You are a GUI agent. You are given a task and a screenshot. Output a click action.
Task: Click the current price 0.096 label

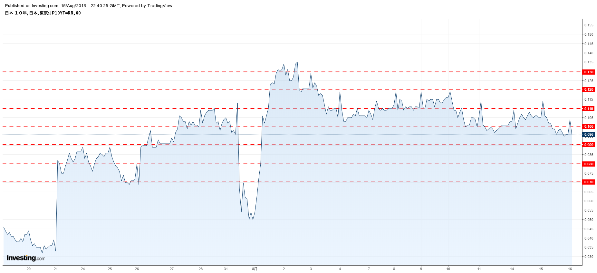coord(589,134)
